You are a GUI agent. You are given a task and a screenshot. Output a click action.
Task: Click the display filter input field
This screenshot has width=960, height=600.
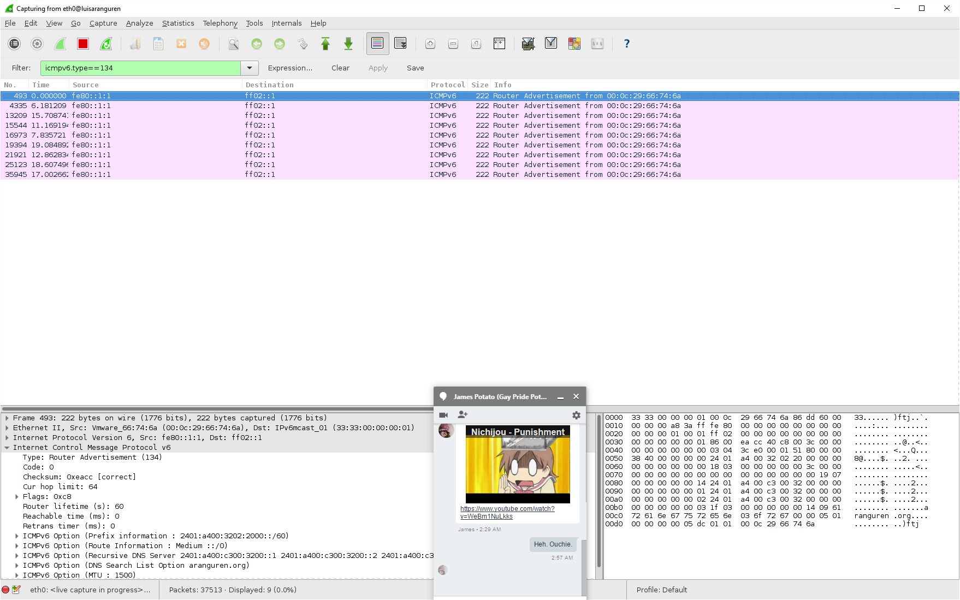coord(140,68)
